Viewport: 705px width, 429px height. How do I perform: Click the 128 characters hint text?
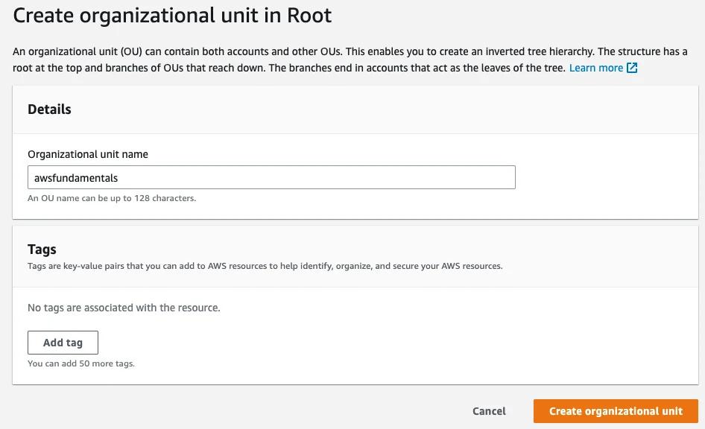pos(112,198)
